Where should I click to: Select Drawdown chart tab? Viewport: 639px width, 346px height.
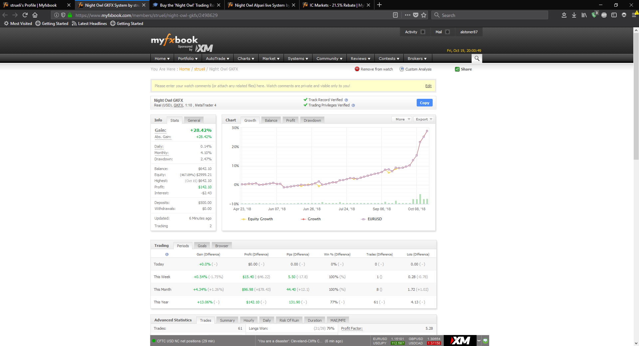312,120
